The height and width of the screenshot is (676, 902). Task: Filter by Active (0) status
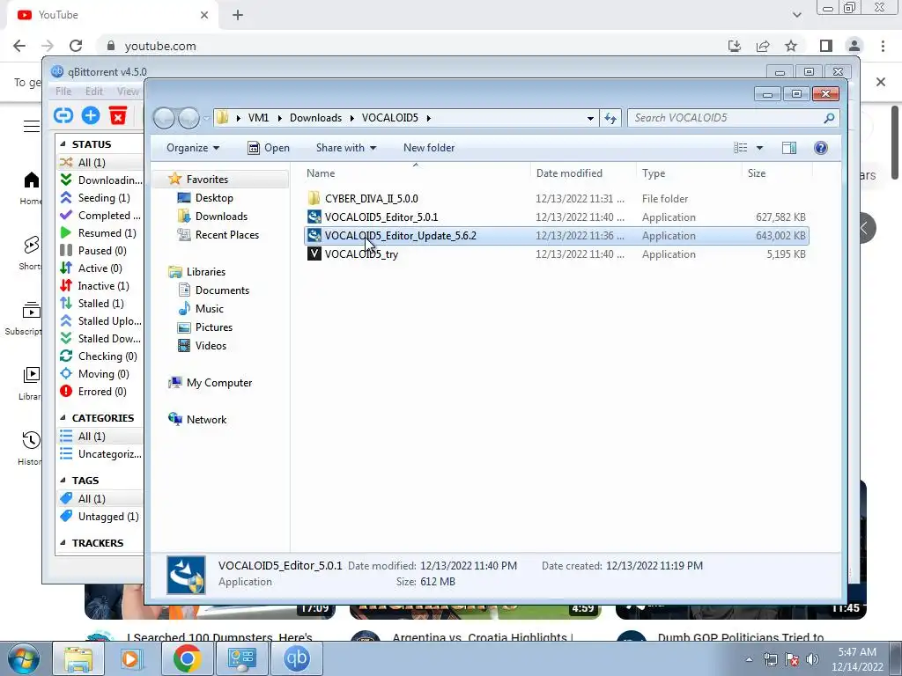tap(100, 268)
